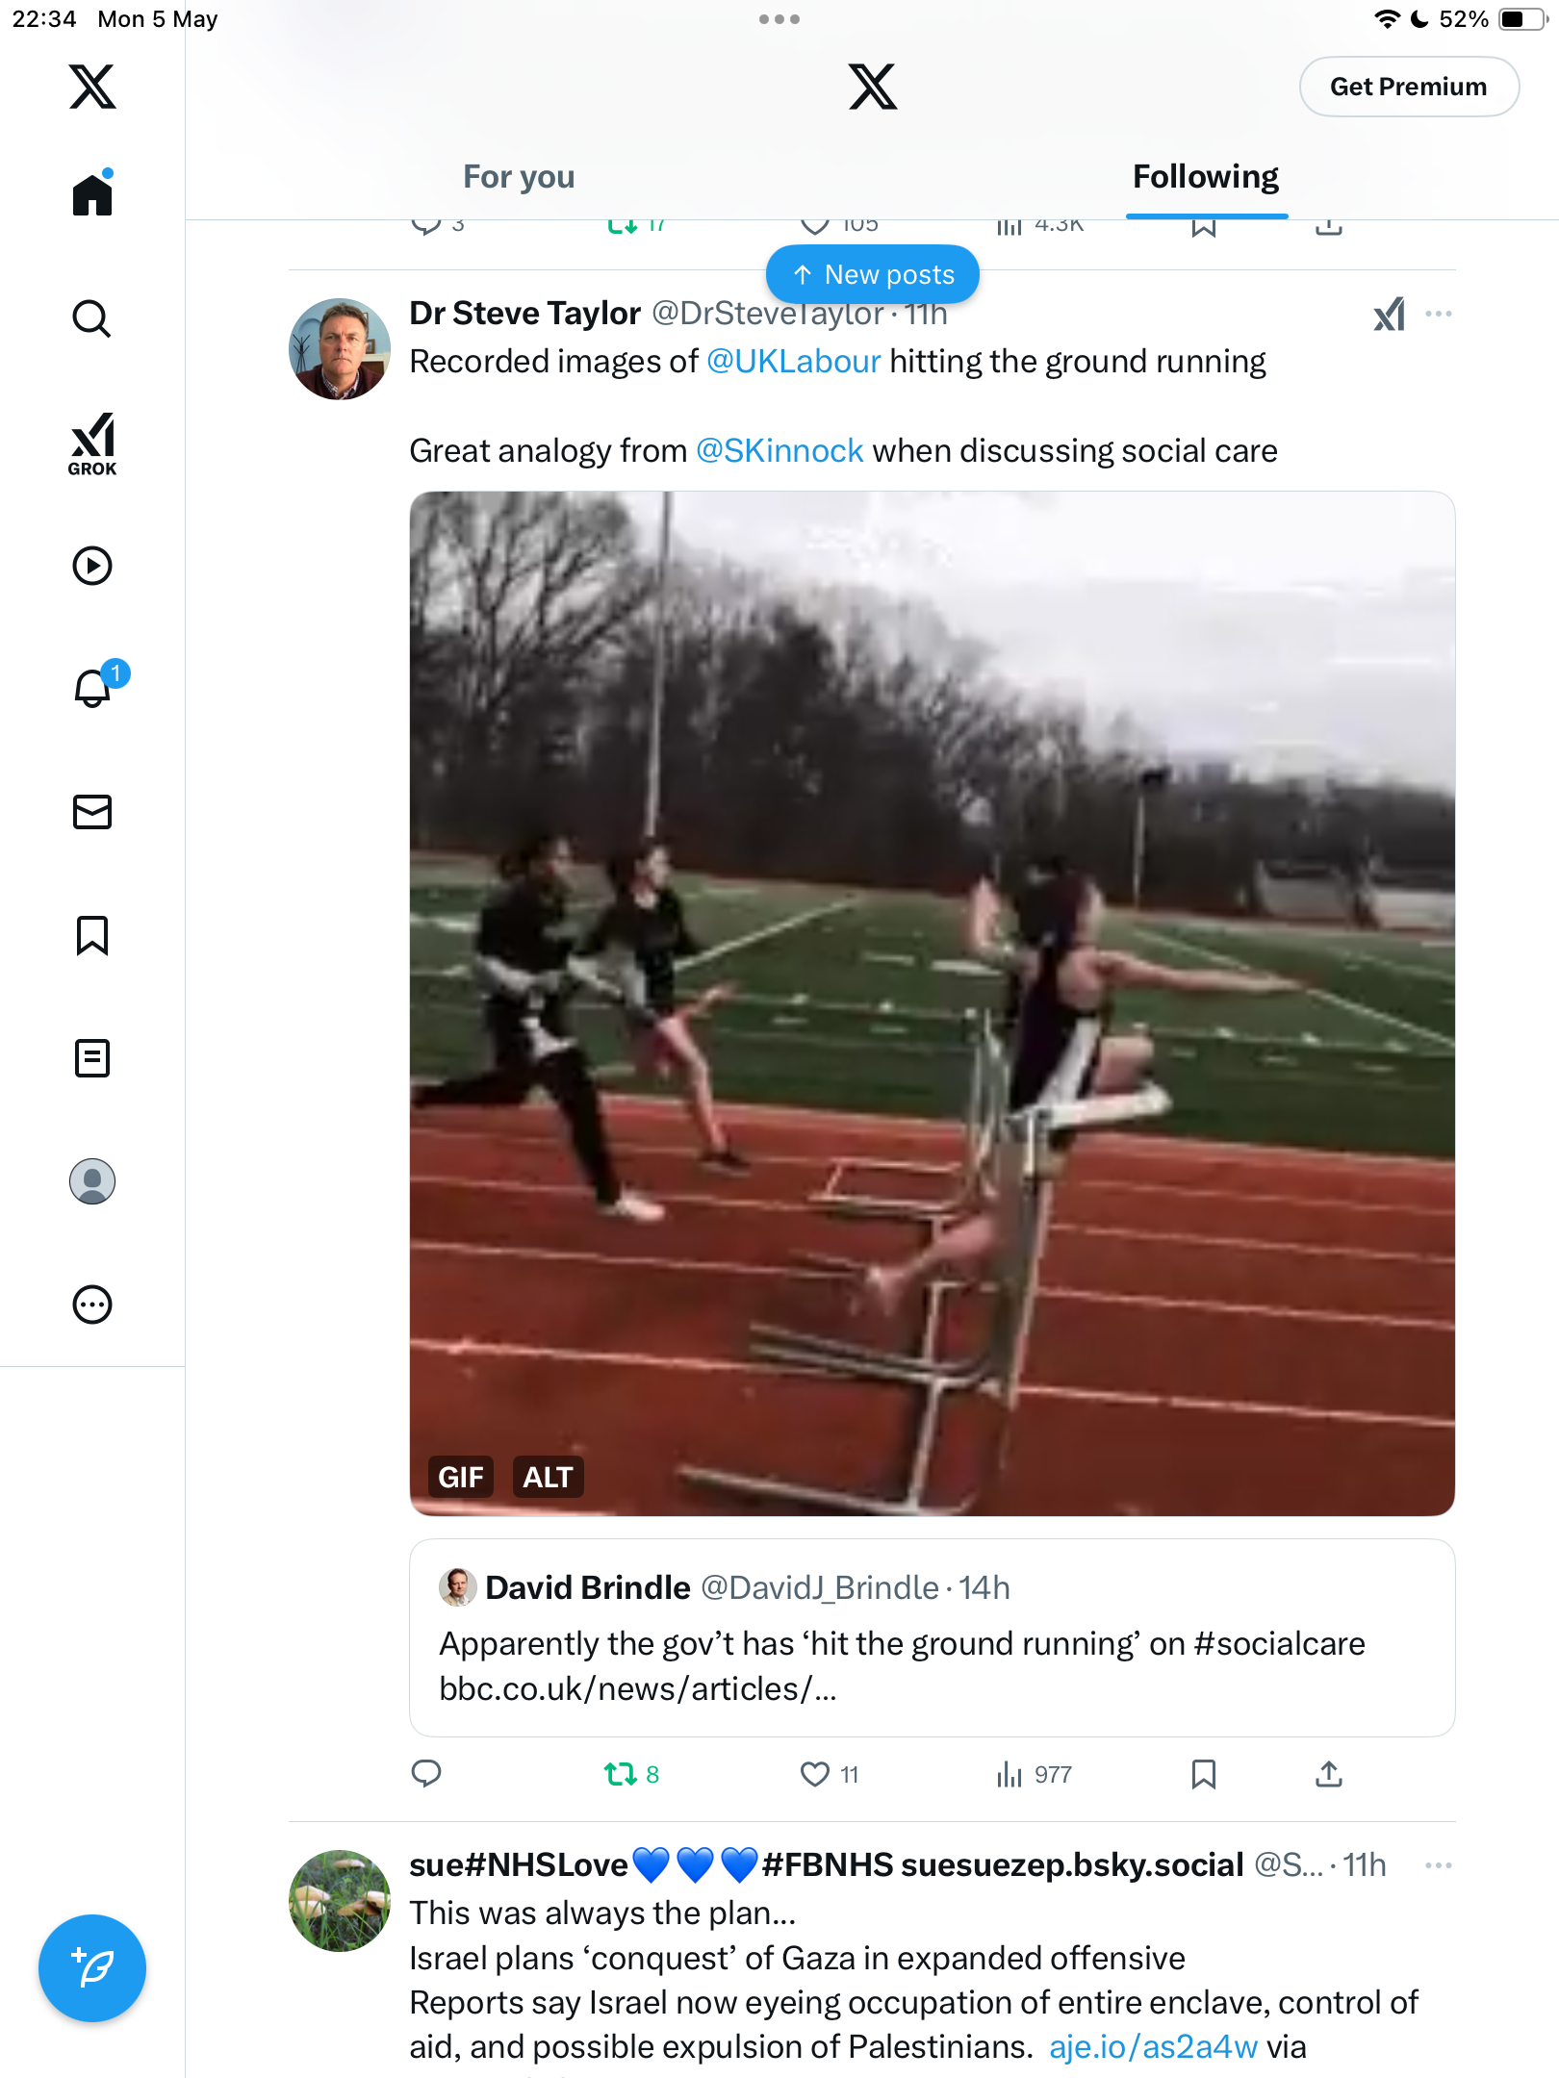Open the video play icon in sidebar
This screenshot has width=1559, height=2078.
click(92, 566)
